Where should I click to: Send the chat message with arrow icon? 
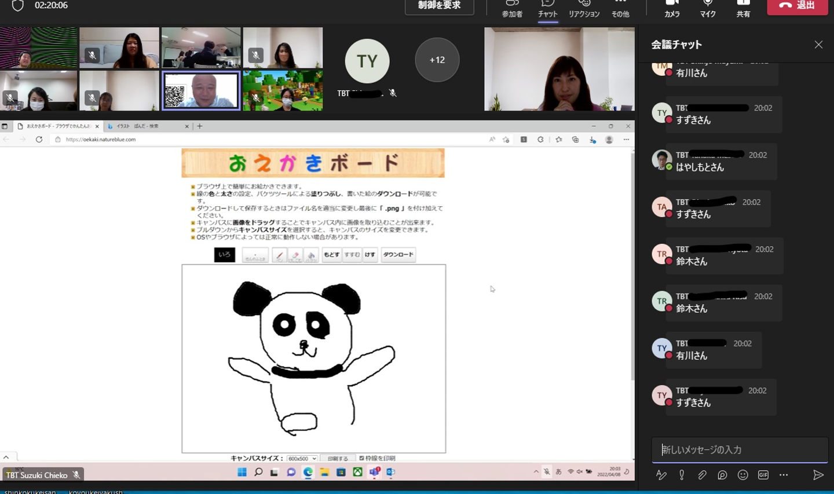(x=818, y=475)
